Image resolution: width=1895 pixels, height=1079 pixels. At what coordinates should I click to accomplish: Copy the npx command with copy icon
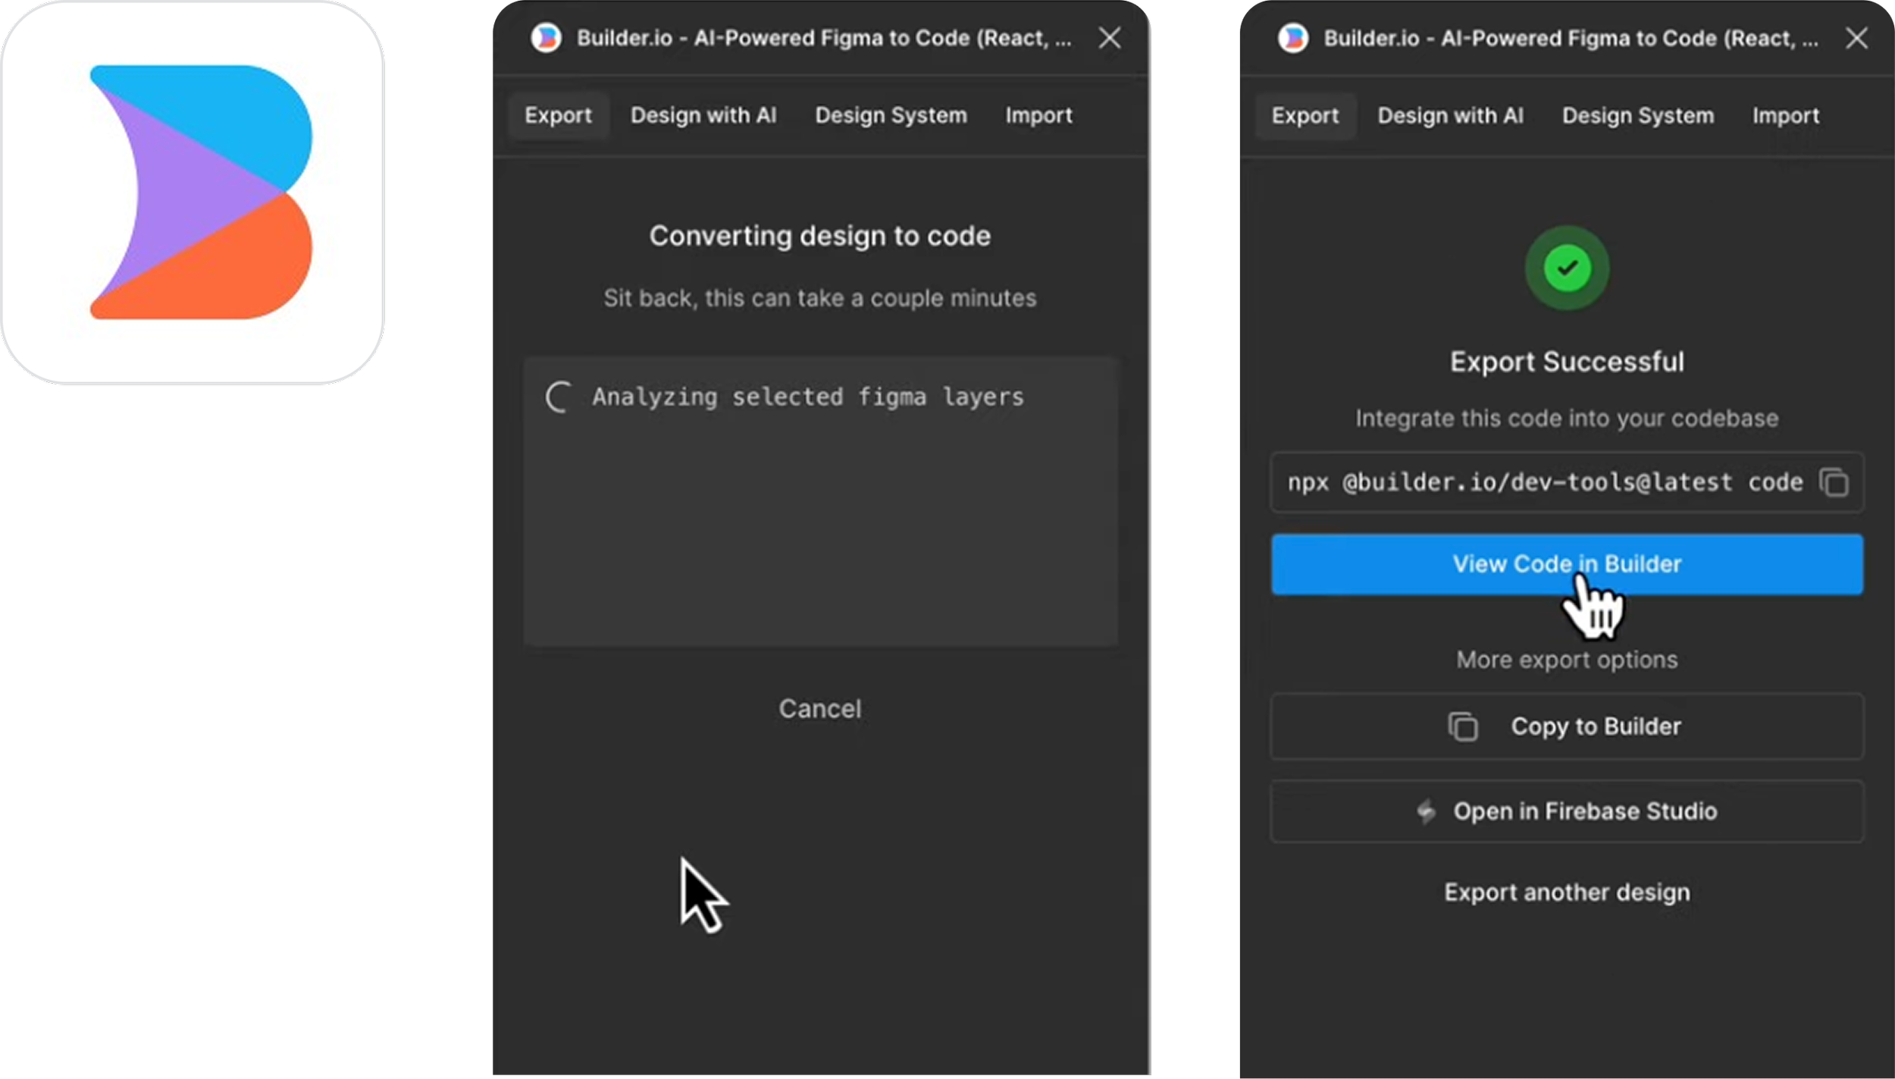(1834, 482)
